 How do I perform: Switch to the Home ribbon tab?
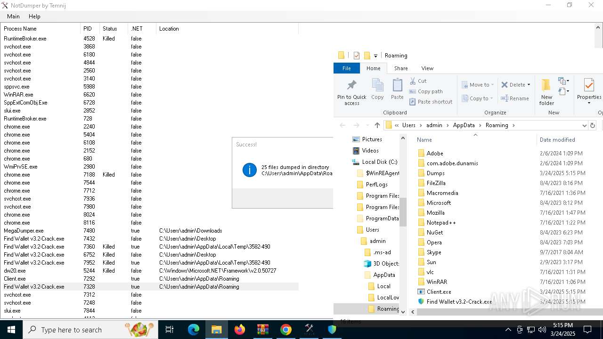coord(374,68)
